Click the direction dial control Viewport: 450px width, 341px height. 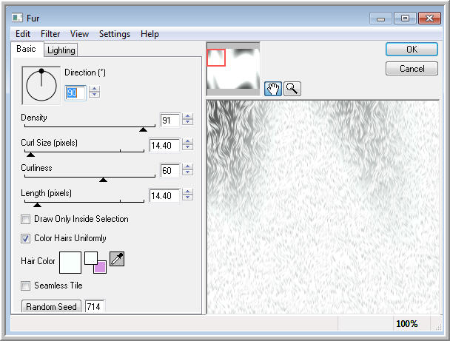click(41, 85)
